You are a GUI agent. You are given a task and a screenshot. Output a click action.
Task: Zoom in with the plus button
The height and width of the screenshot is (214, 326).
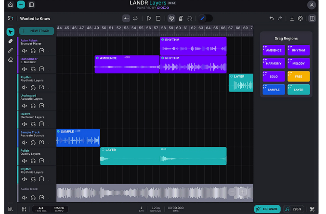[243, 192]
